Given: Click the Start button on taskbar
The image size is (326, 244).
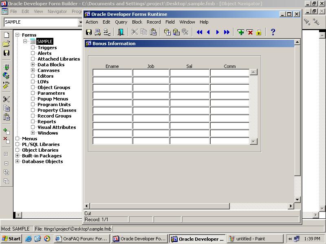Looking at the screenshot, I should (x=11, y=239).
